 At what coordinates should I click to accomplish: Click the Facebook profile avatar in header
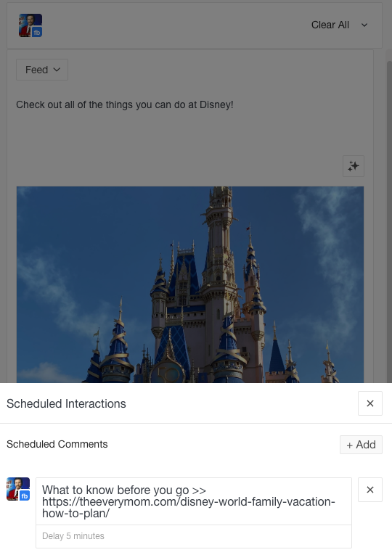30,25
